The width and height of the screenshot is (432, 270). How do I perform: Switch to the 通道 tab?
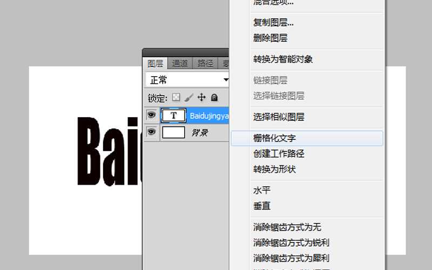click(180, 64)
